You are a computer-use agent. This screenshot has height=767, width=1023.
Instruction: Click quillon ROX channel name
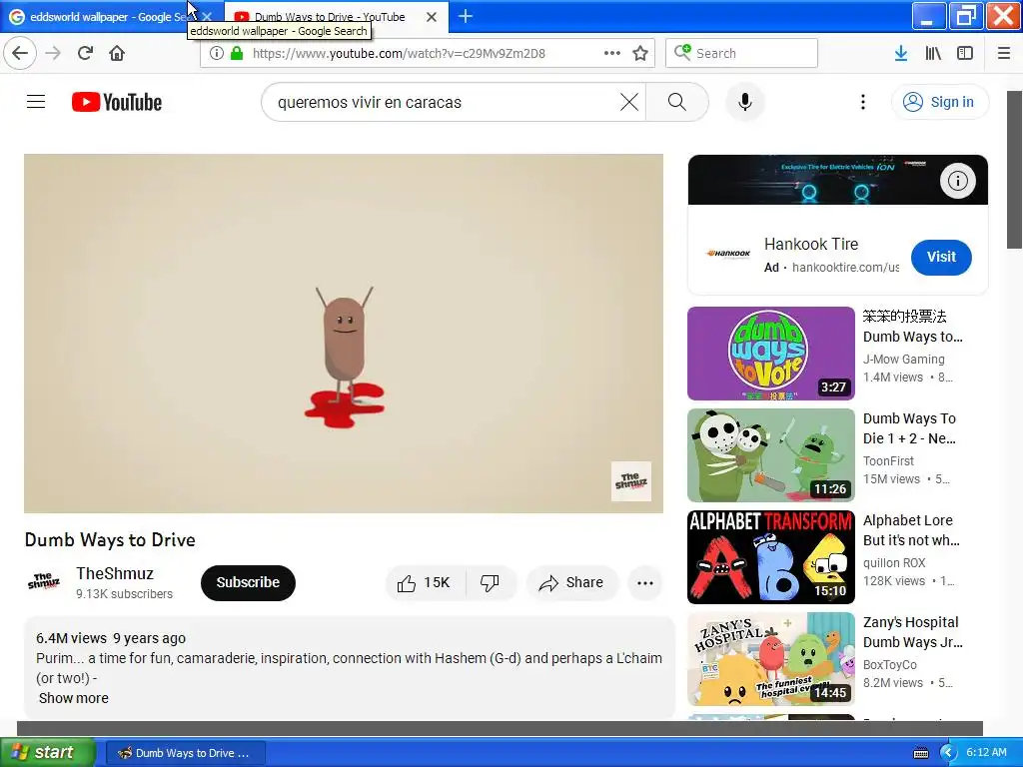coord(894,562)
